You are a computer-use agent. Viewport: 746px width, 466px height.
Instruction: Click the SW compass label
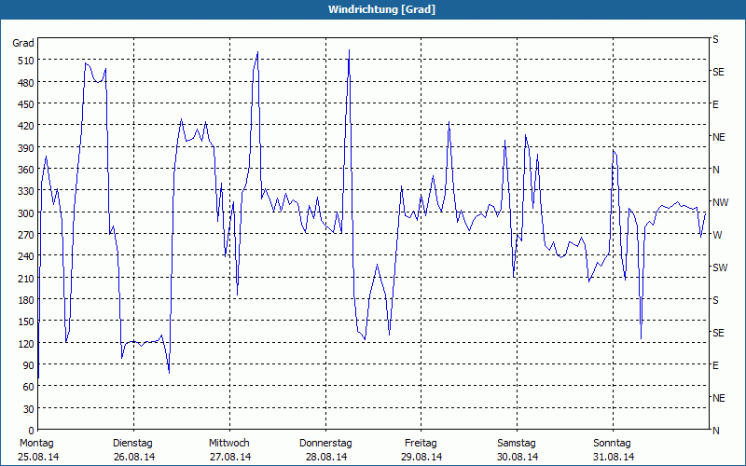[720, 267]
